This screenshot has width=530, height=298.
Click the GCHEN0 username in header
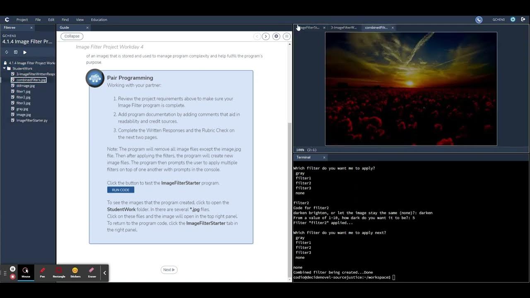point(499,19)
